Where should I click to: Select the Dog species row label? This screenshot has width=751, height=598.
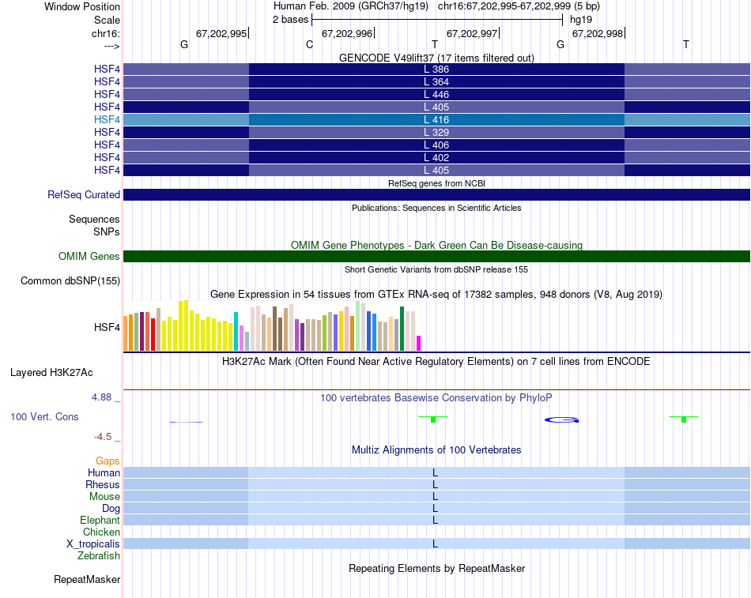(x=111, y=509)
